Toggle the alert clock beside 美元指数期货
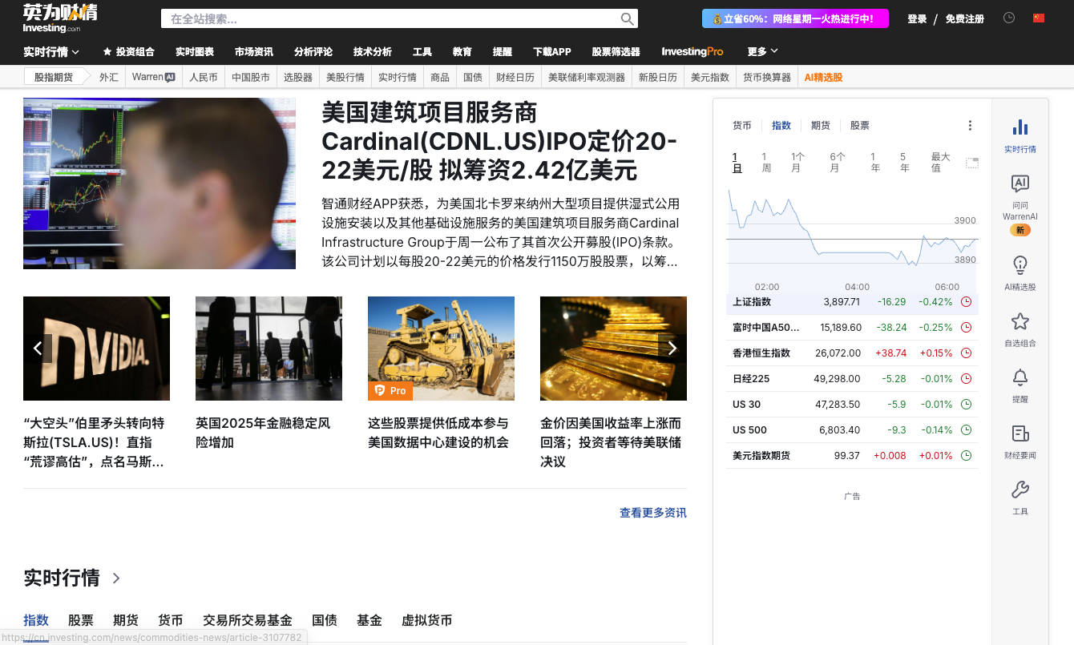 coord(967,455)
